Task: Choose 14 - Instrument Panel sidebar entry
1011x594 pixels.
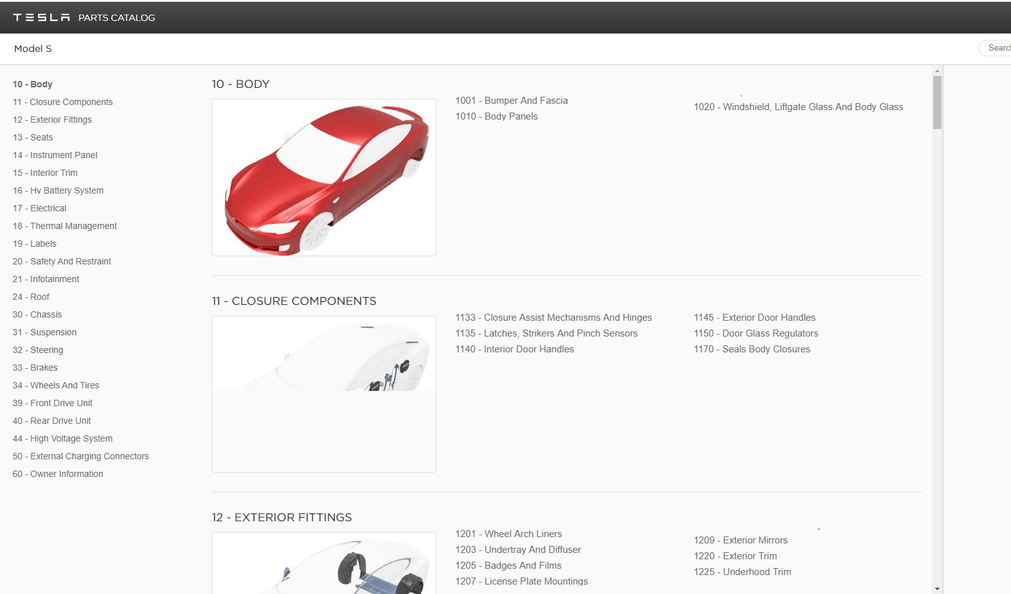Action: point(55,155)
